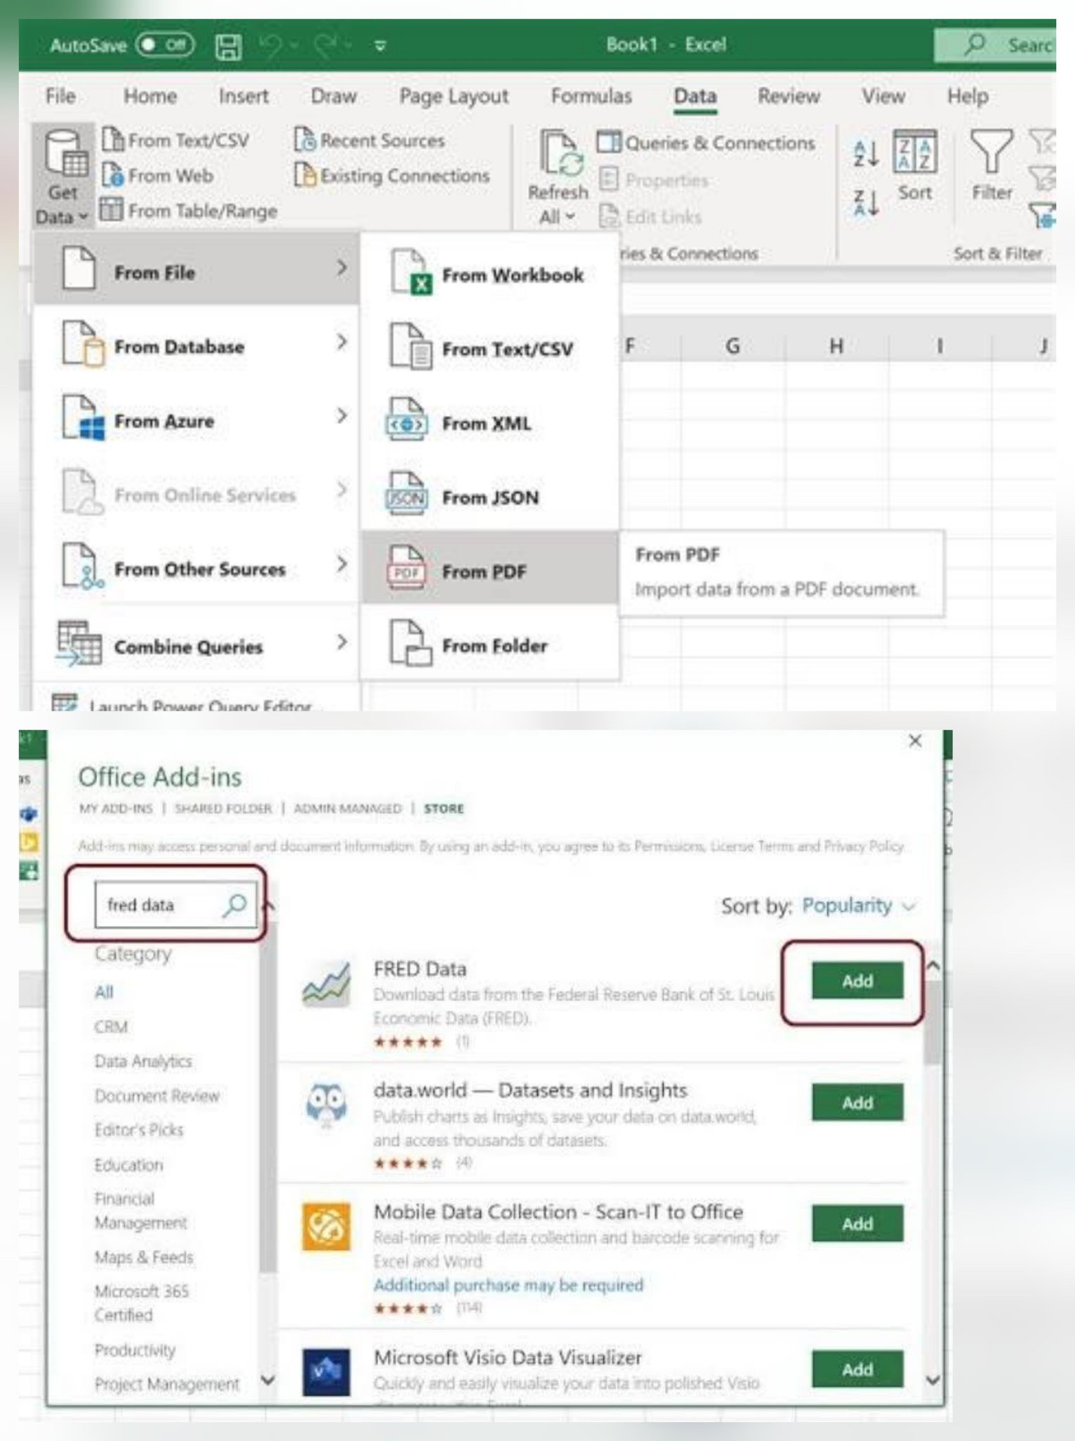Click the Redo arrow icon
The image size is (1075, 1441).
[x=327, y=46]
